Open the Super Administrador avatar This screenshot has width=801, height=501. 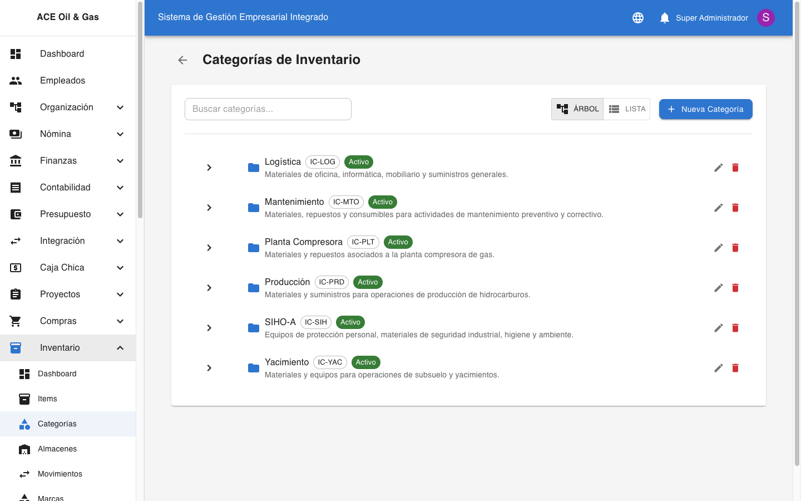click(x=766, y=18)
